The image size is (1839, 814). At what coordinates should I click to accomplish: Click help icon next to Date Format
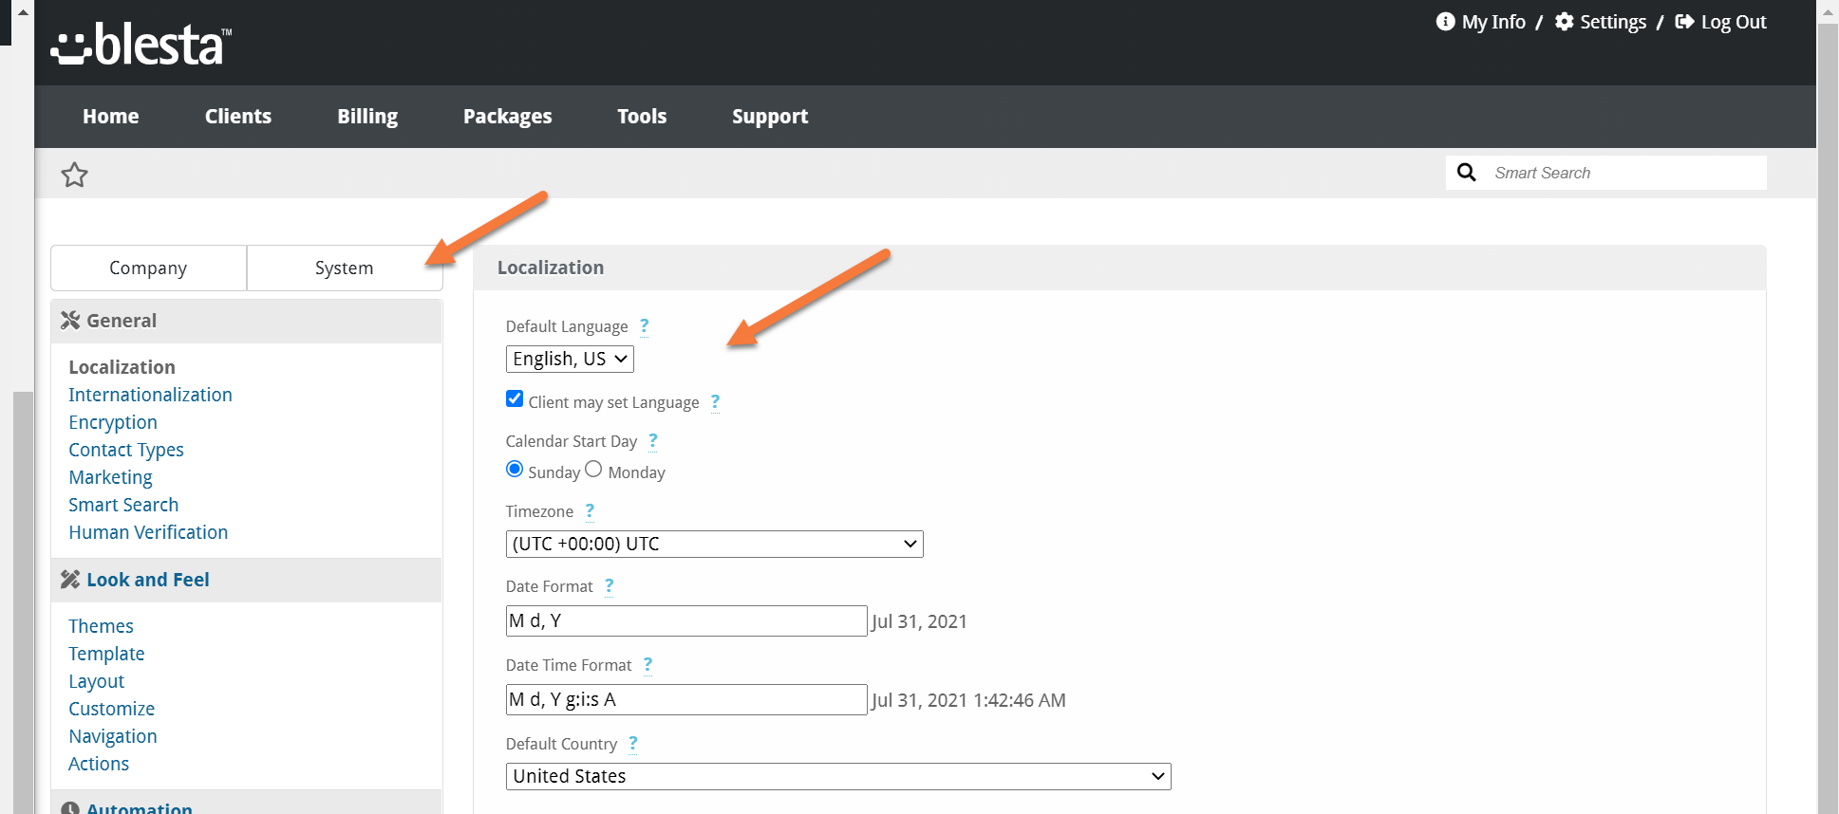(x=609, y=586)
